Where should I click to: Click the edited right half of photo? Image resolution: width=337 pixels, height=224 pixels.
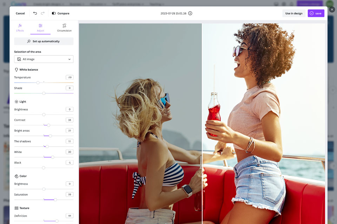[x=264, y=124]
